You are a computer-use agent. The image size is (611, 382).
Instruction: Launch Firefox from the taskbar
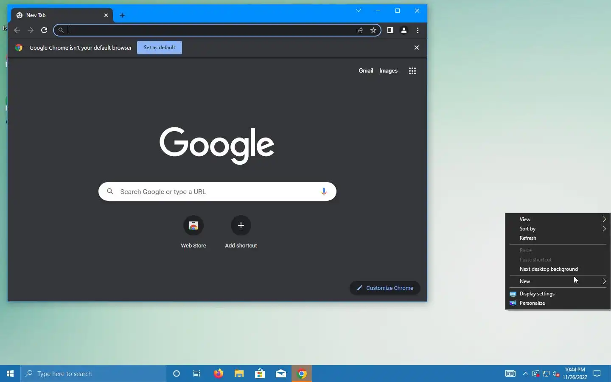coord(219,374)
